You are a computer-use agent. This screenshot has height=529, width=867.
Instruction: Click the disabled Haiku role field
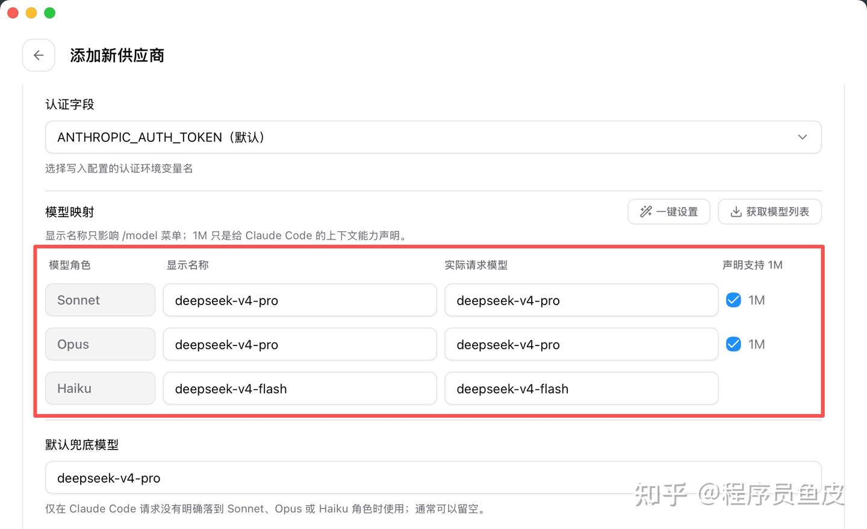(x=101, y=389)
